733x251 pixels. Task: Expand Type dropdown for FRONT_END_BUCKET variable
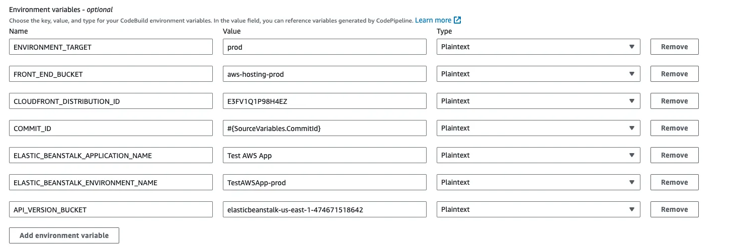538,74
